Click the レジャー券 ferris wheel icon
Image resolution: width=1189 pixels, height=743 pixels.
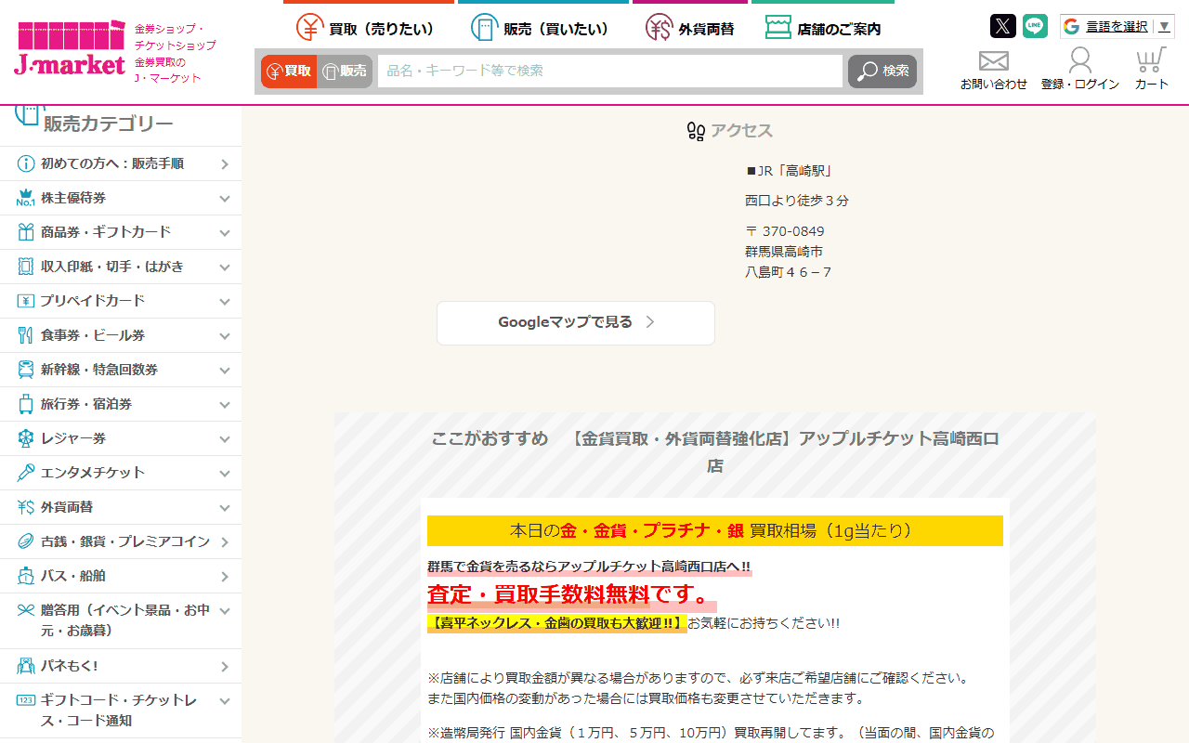[25, 438]
